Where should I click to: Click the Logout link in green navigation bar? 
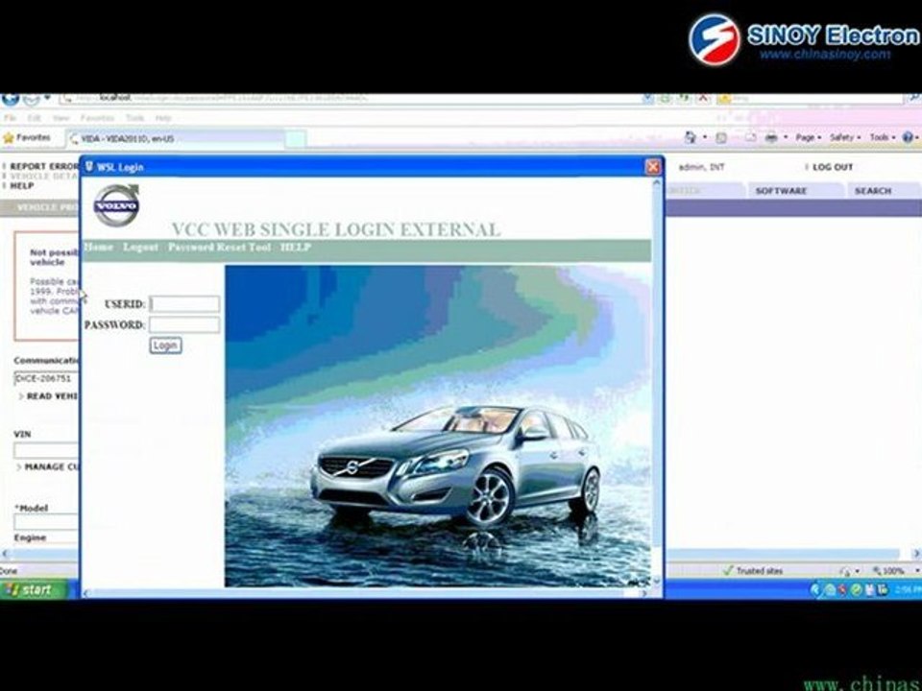click(x=140, y=247)
